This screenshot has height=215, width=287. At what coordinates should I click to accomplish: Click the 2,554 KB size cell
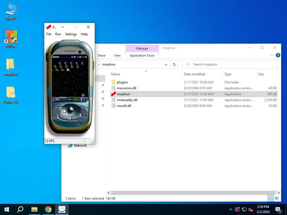(270, 100)
